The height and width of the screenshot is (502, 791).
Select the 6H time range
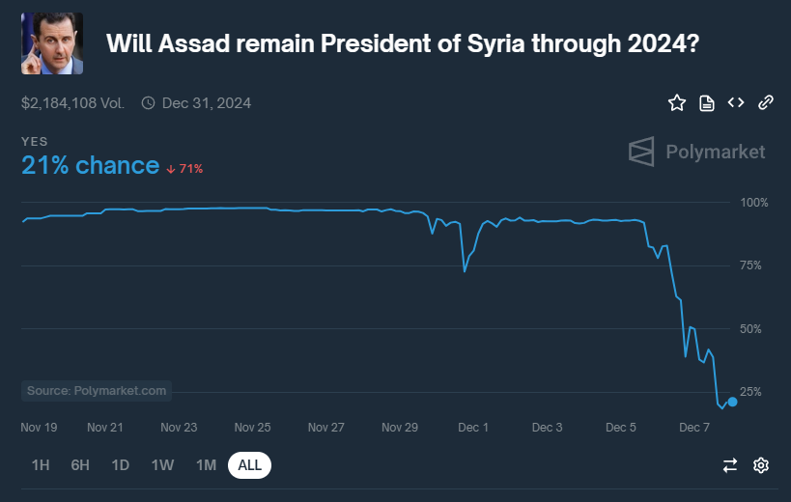pos(80,465)
